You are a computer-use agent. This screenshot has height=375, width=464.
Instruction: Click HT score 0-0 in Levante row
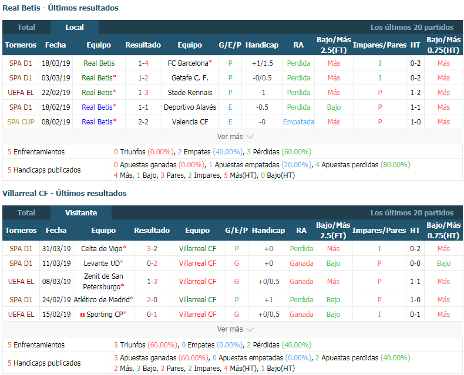coord(415,263)
